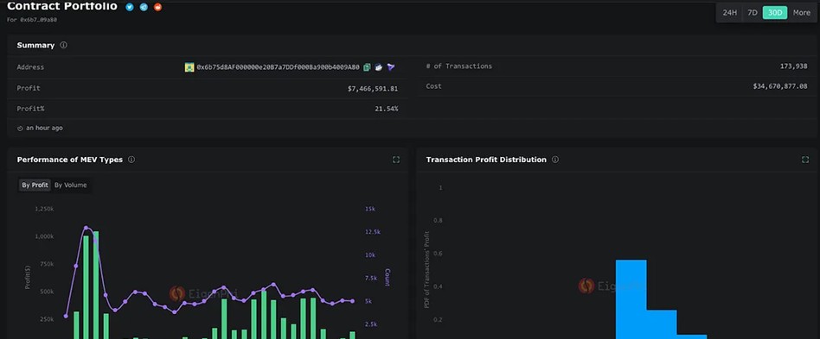Share the portfolio via Telegram icon
The image size is (820, 339).
(x=144, y=7)
